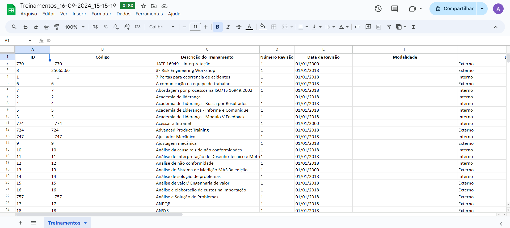510x228 pixels.
Task: Open the 100% zoom dropdown
Action: pyautogui.click(x=75, y=27)
